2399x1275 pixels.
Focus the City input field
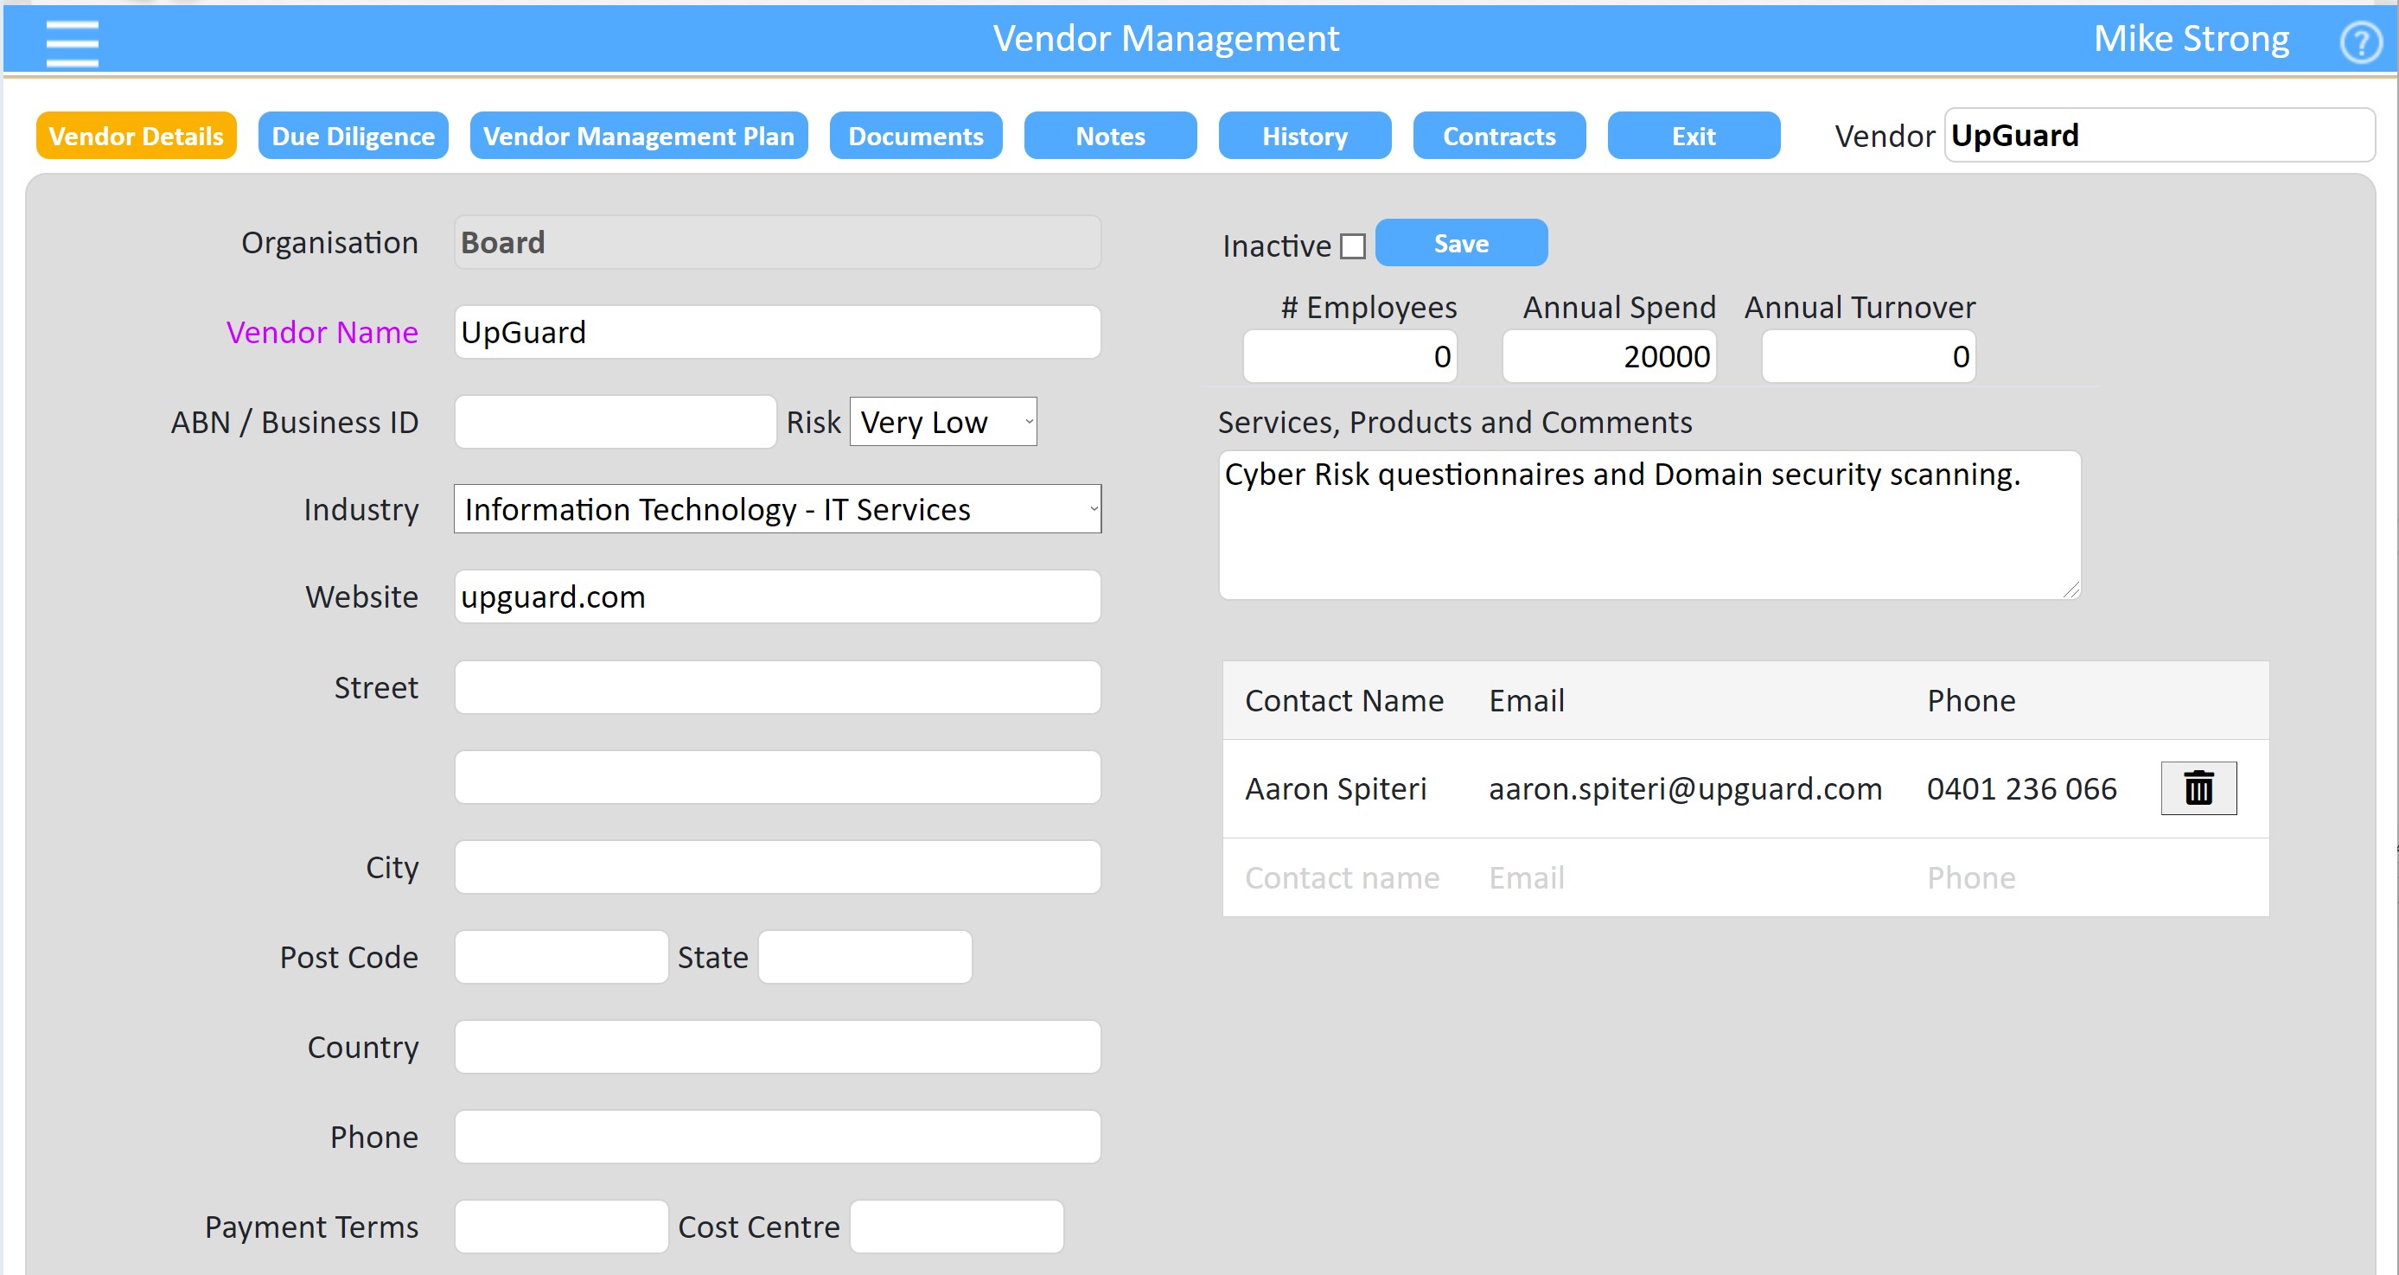[776, 867]
